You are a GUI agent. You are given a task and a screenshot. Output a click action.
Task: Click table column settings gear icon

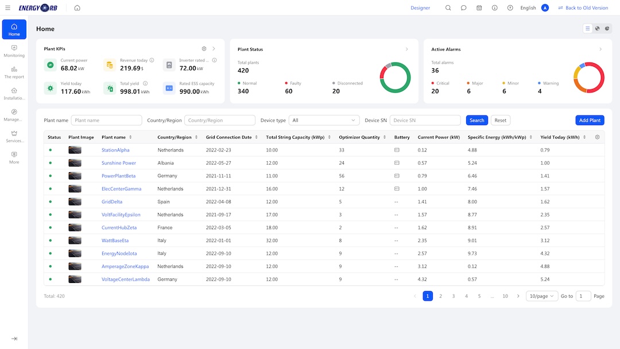(597, 137)
